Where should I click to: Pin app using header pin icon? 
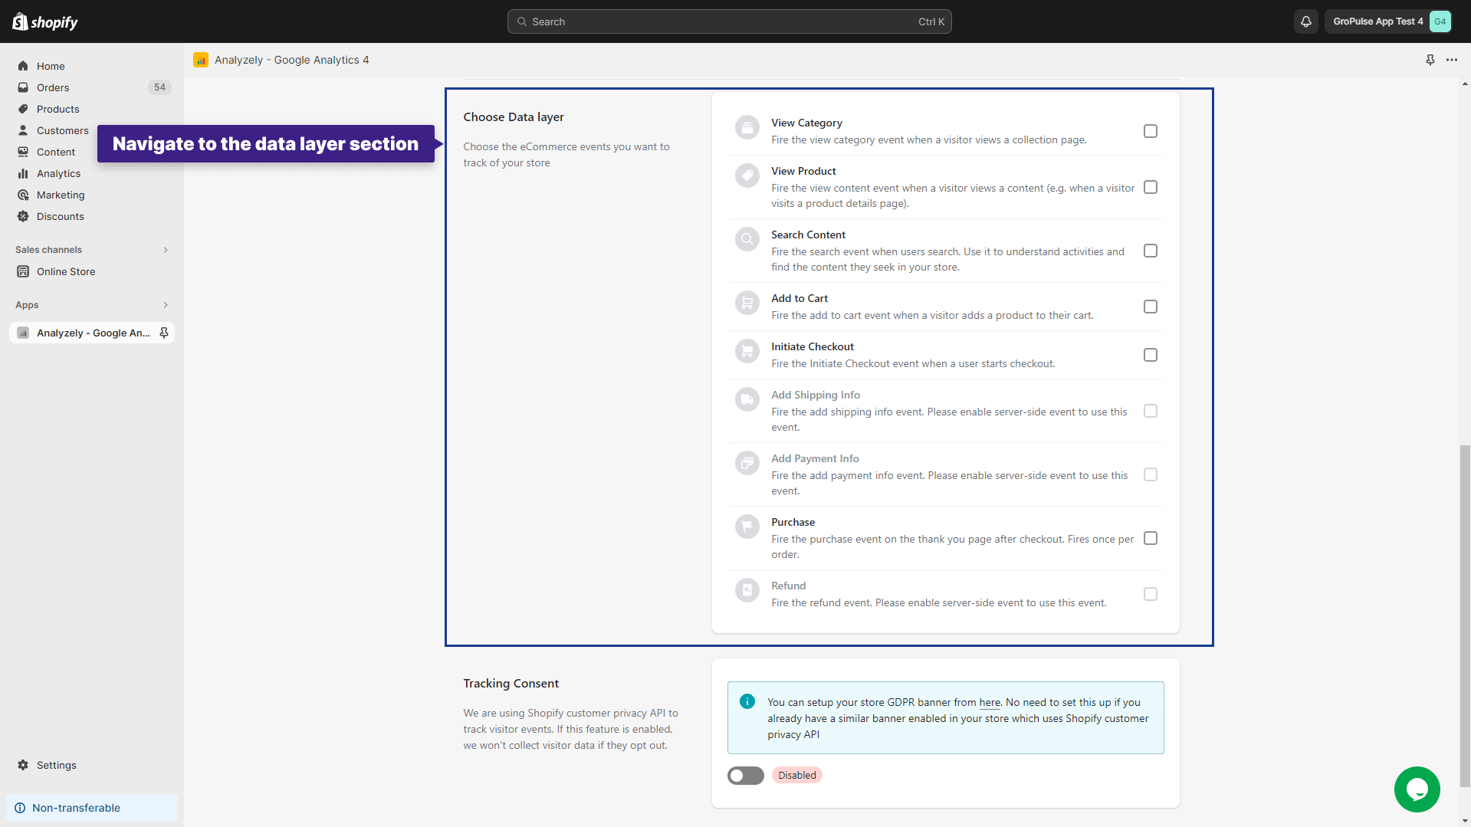click(x=1430, y=60)
